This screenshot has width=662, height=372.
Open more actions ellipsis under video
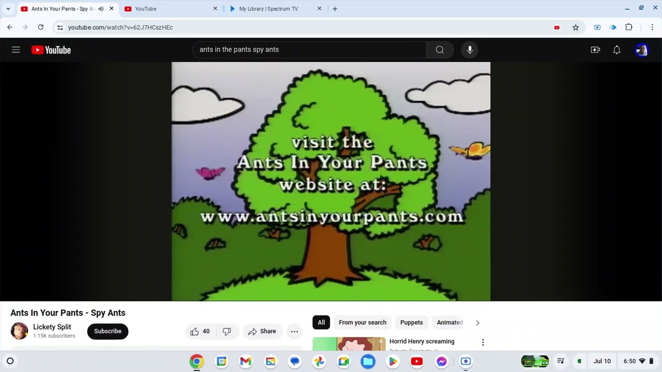(x=294, y=331)
